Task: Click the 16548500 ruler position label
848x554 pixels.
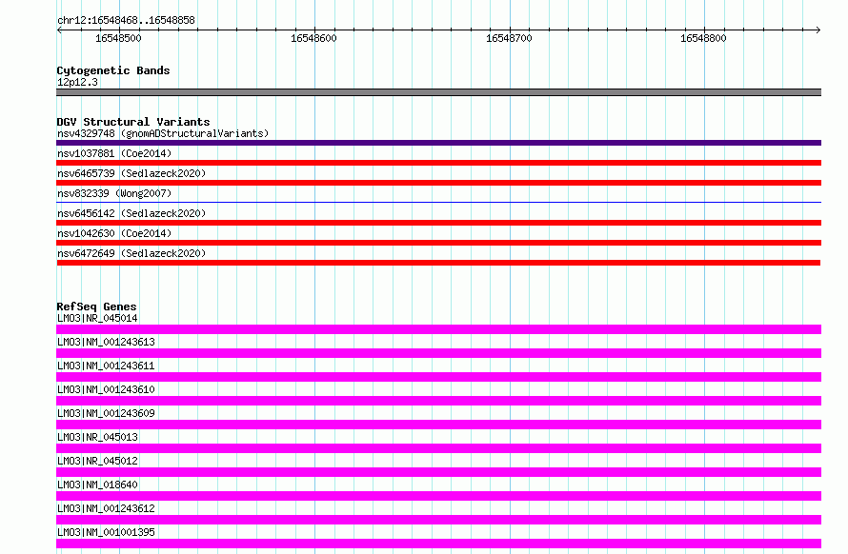Action: click(118, 38)
